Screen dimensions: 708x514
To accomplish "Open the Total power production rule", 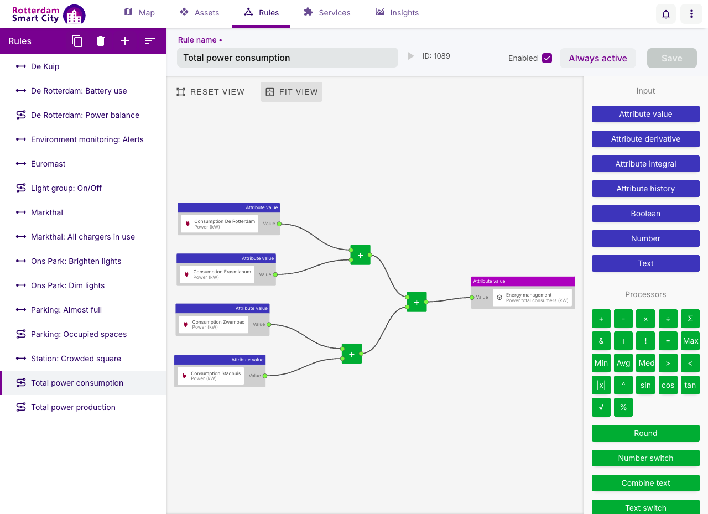I will [83, 407].
